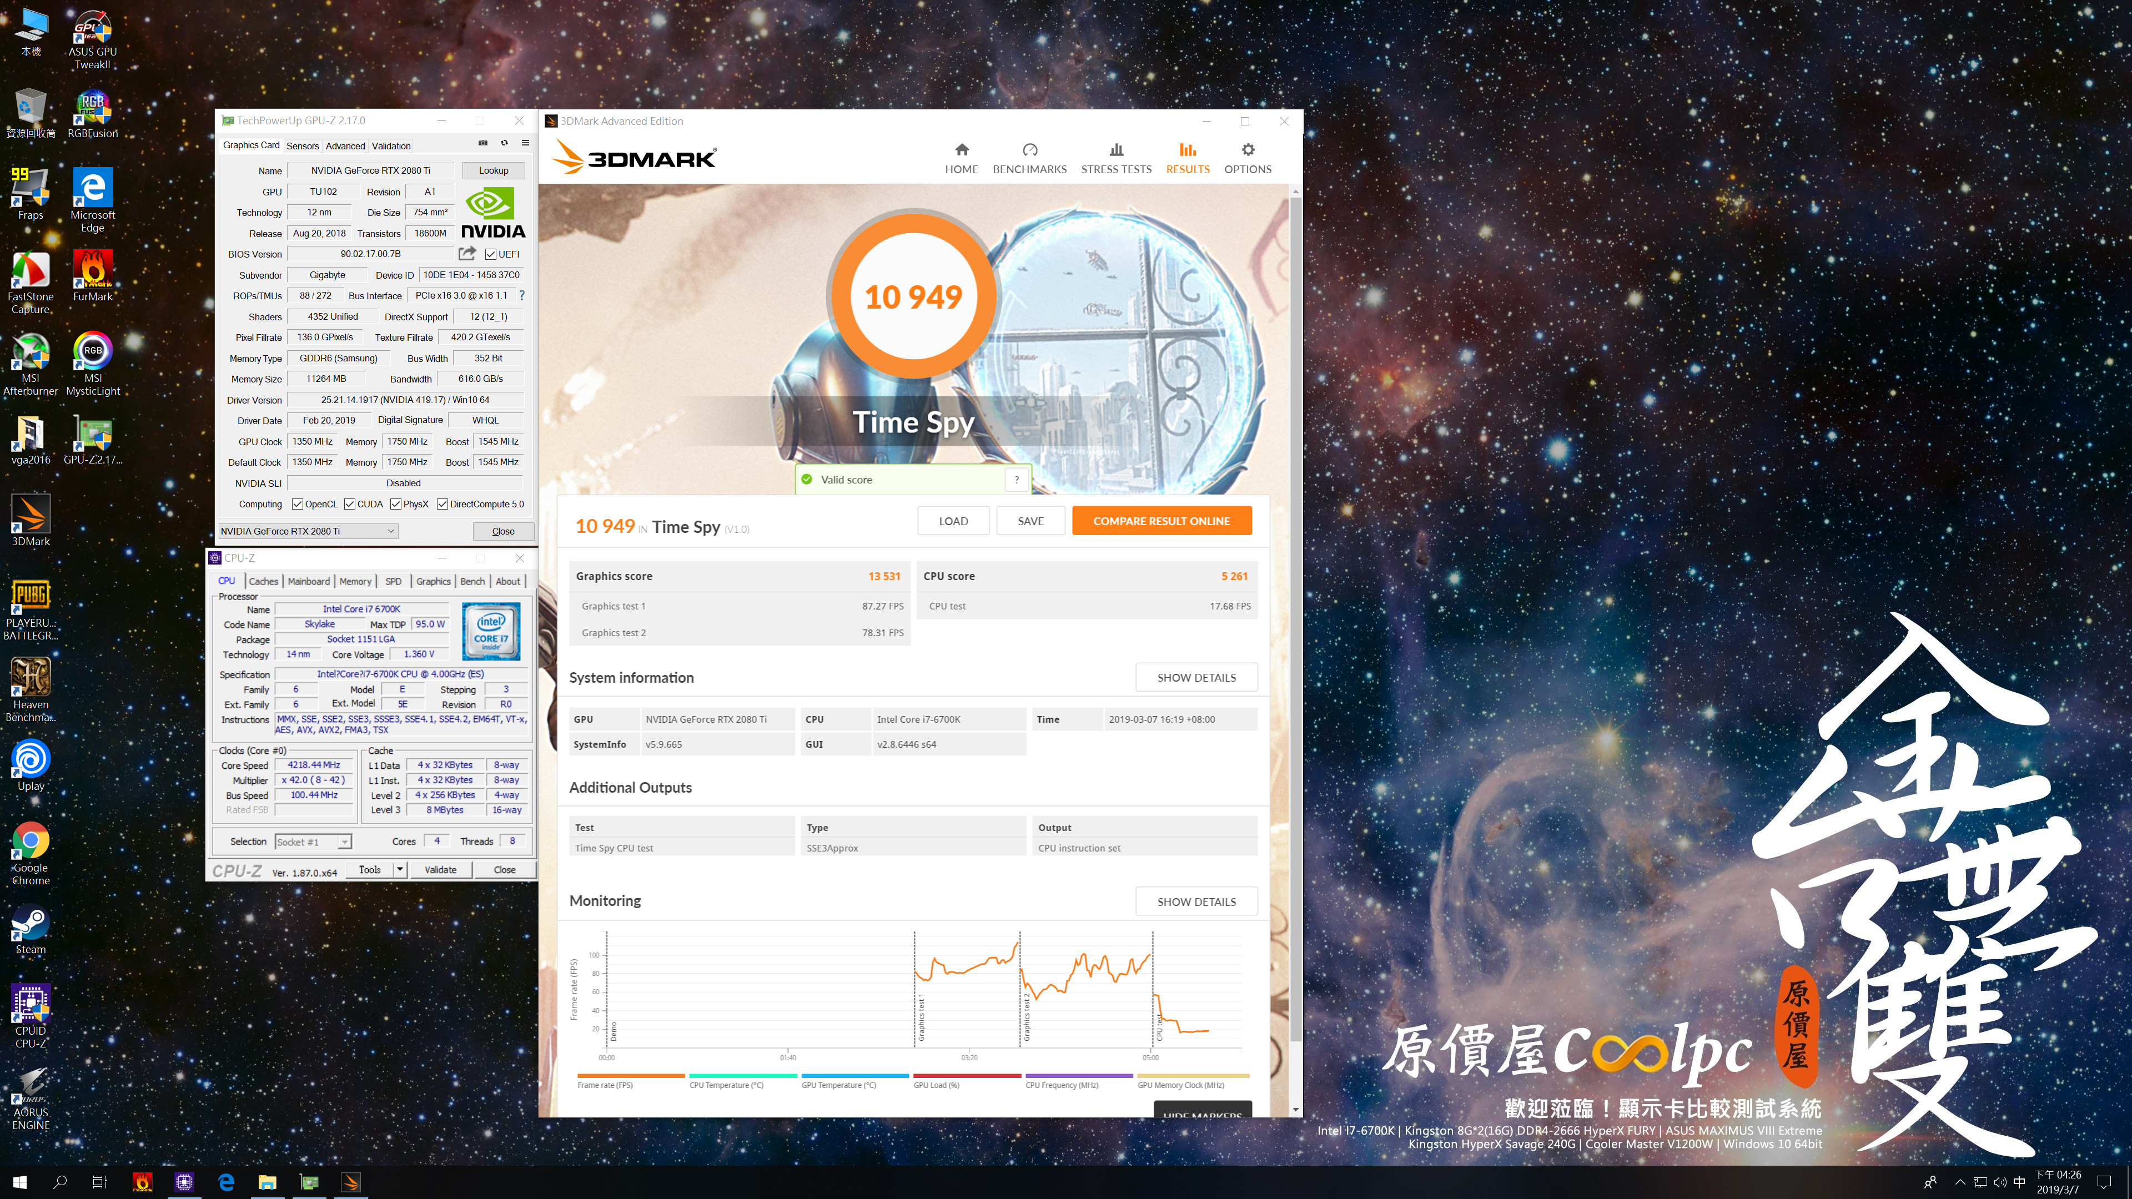Launch the GPU-Z 2.17 desktop shortcut

pyautogui.click(x=92, y=440)
